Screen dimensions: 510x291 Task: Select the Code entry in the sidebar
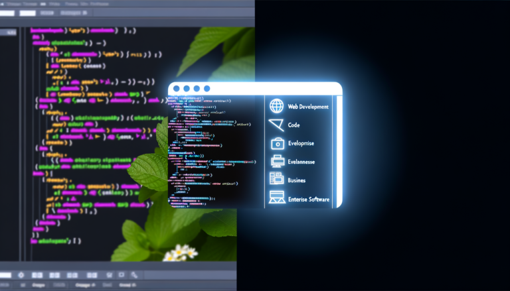pos(294,125)
